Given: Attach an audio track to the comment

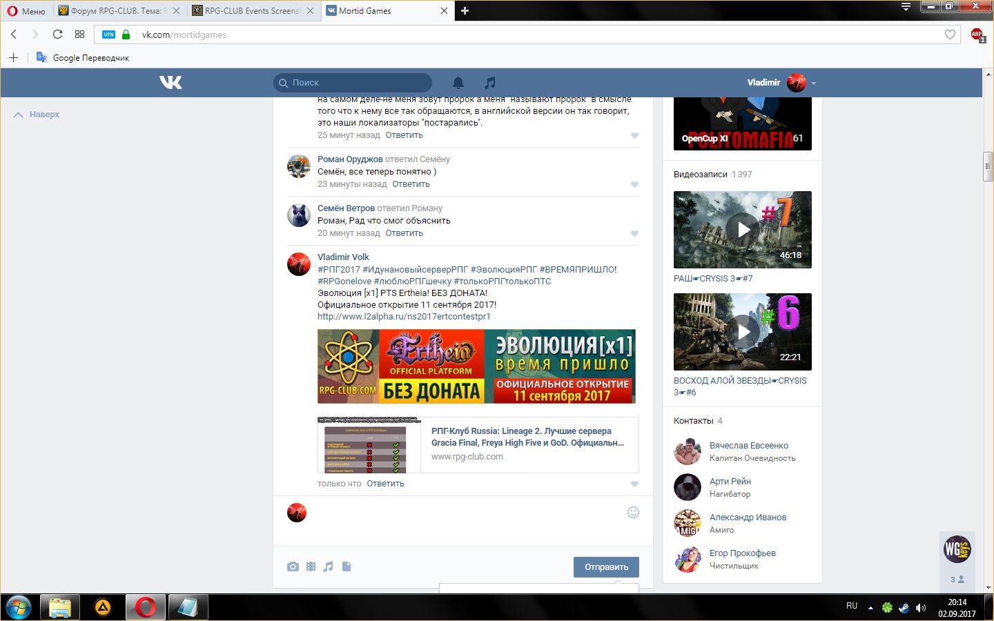Looking at the screenshot, I should pos(329,566).
